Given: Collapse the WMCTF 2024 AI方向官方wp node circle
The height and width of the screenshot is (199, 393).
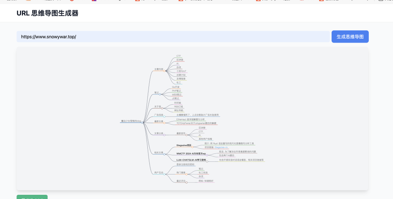Looking at the screenshot, I should tap(207, 155).
